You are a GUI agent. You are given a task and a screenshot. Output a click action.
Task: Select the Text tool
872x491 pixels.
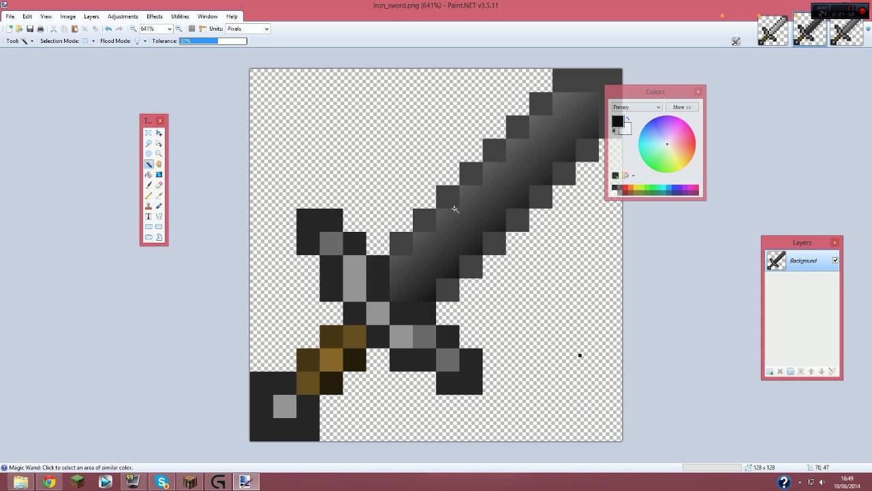[x=149, y=216]
